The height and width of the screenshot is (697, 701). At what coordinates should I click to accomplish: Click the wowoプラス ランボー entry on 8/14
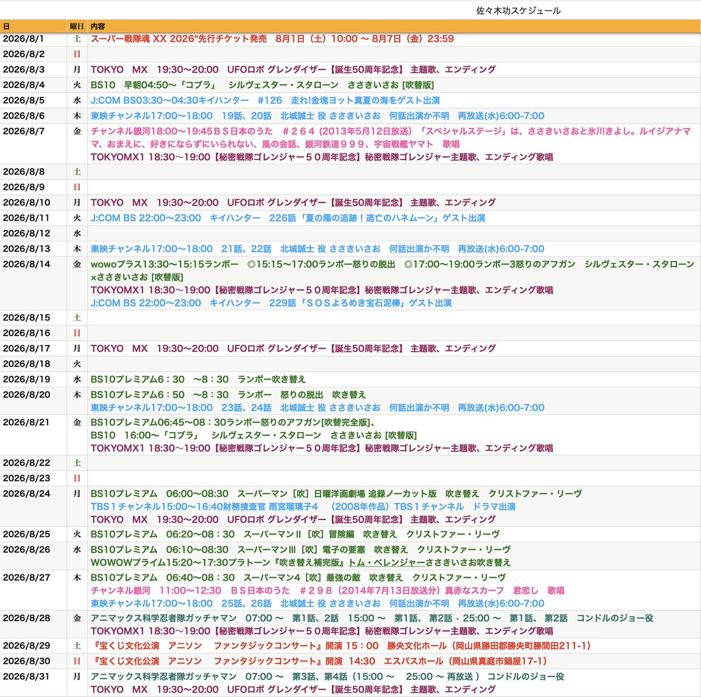click(393, 271)
